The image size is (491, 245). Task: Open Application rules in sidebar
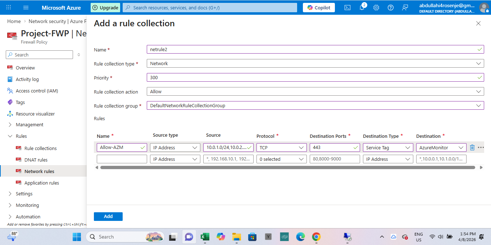click(x=41, y=183)
